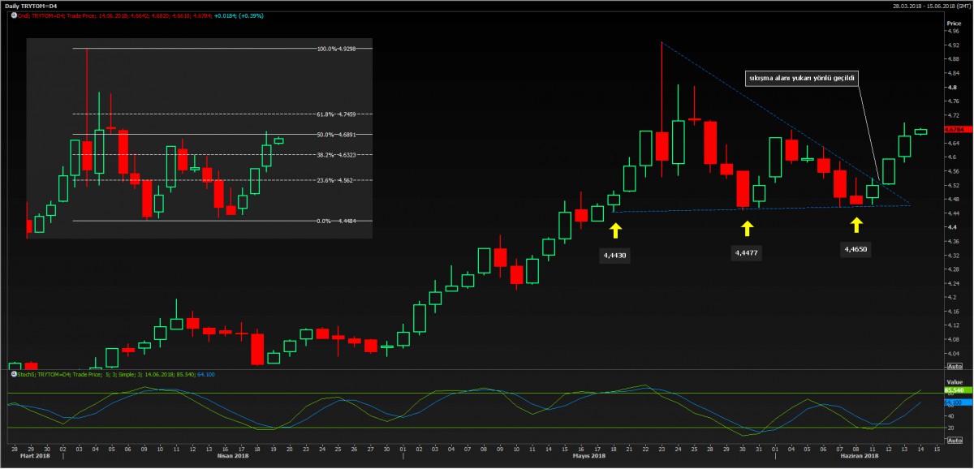Click the last green candlestick of 14 June
The image size is (974, 469).
(920, 131)
